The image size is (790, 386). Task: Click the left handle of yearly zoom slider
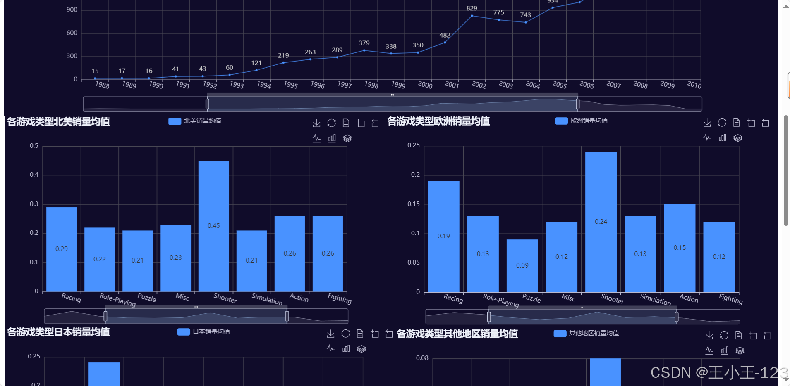point(207,104)
